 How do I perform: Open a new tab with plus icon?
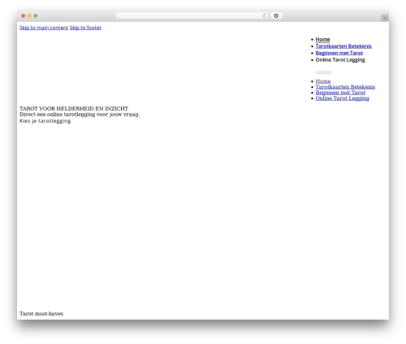[385, 18]
